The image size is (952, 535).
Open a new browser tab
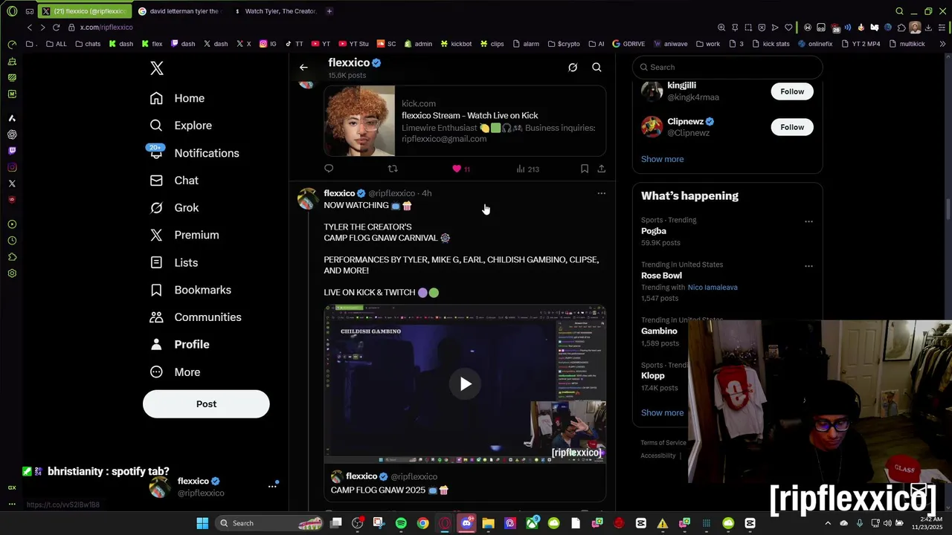329,11
